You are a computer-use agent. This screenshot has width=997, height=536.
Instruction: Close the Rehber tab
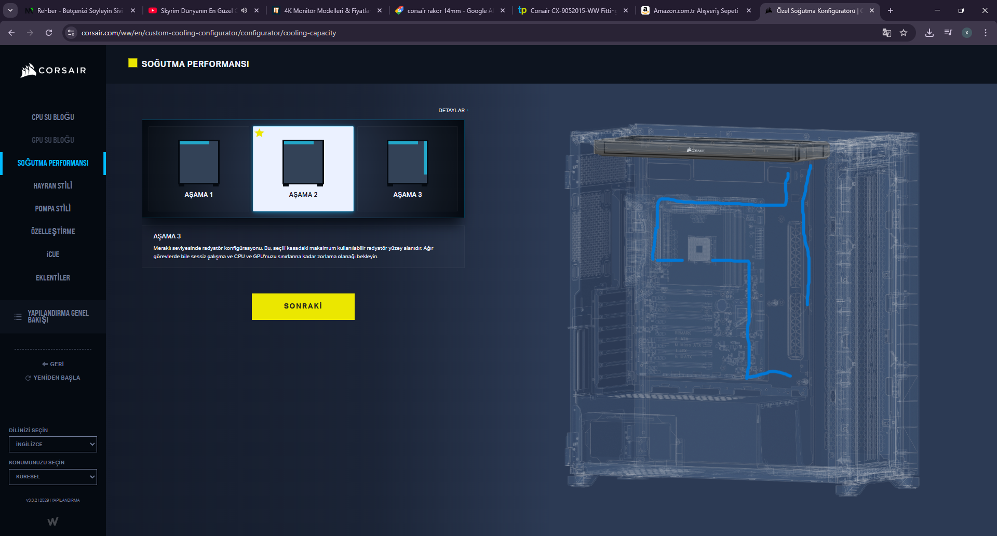[133, 10]
